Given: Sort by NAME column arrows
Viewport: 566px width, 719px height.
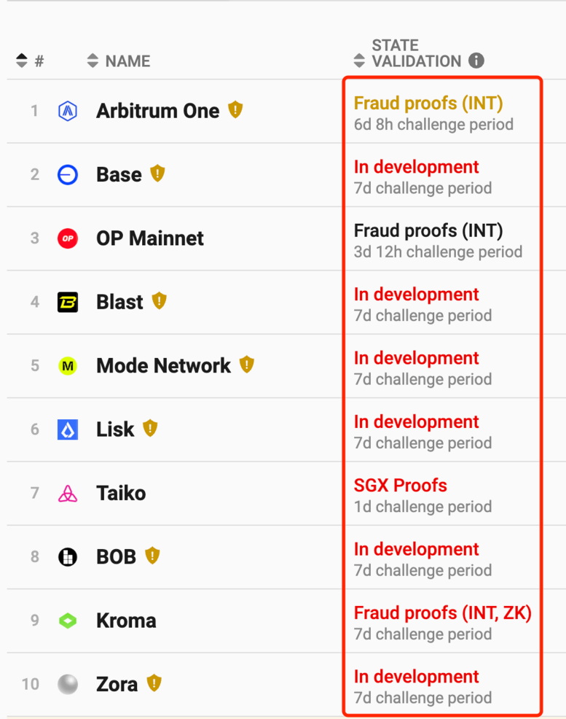Looking at the screenshot, I should [93, 61].
